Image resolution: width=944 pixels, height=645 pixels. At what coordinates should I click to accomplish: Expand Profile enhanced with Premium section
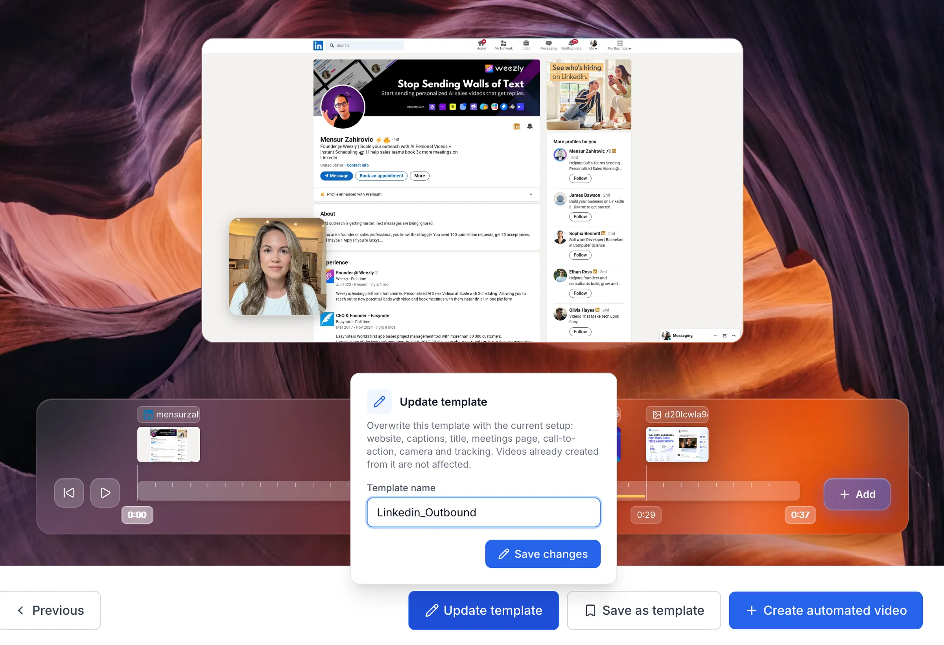[x=426, y=194]
